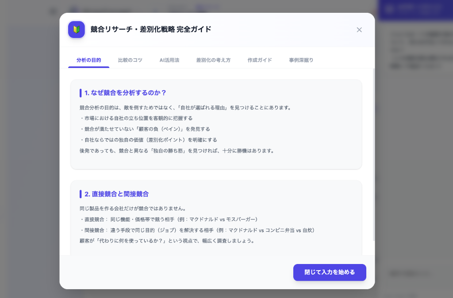Dismiss the guide using the X icon
The width and height of the screenshot is (453, 298).
point(359,30)
